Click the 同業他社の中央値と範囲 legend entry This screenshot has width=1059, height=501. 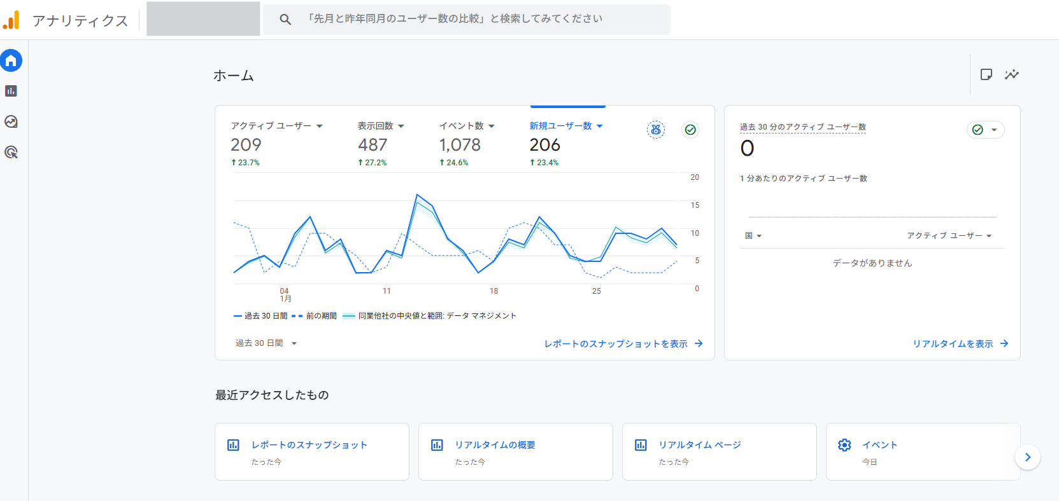(429, 316)
